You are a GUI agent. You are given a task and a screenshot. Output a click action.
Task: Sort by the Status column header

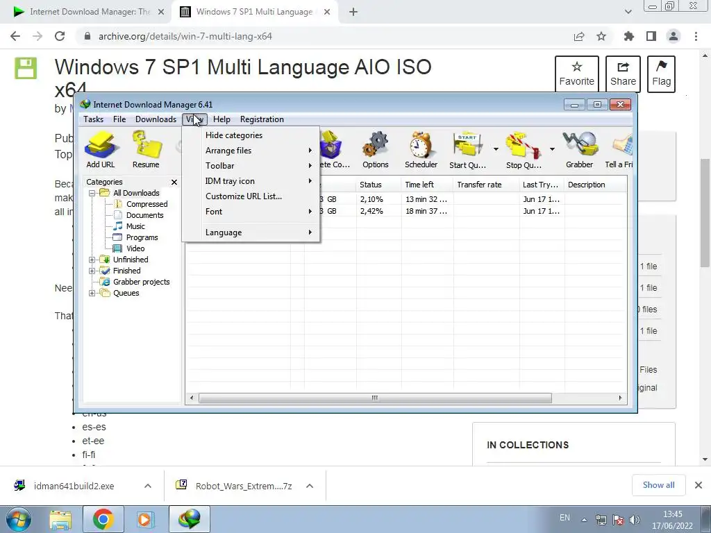coord(378,185)
